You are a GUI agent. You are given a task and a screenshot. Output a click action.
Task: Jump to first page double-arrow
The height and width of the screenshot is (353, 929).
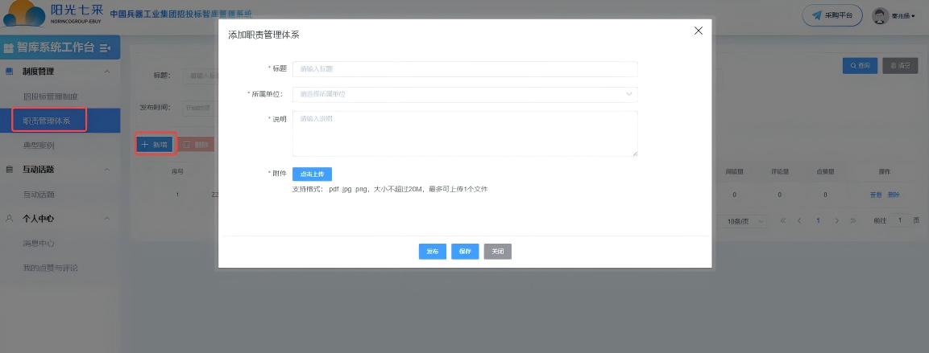point(782,220)
